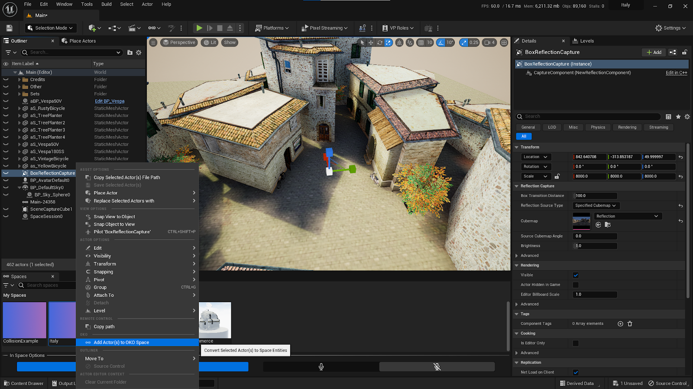Click the CollisionExample space thumbnail

click(x=24, y=320)
